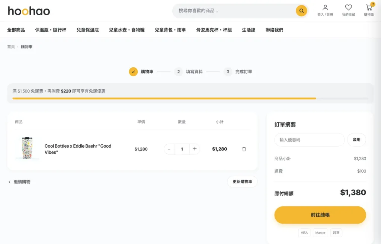Click 購物車 breadcrumb text
The width and height of the screenshot is (381, 244).
[26, 46]
